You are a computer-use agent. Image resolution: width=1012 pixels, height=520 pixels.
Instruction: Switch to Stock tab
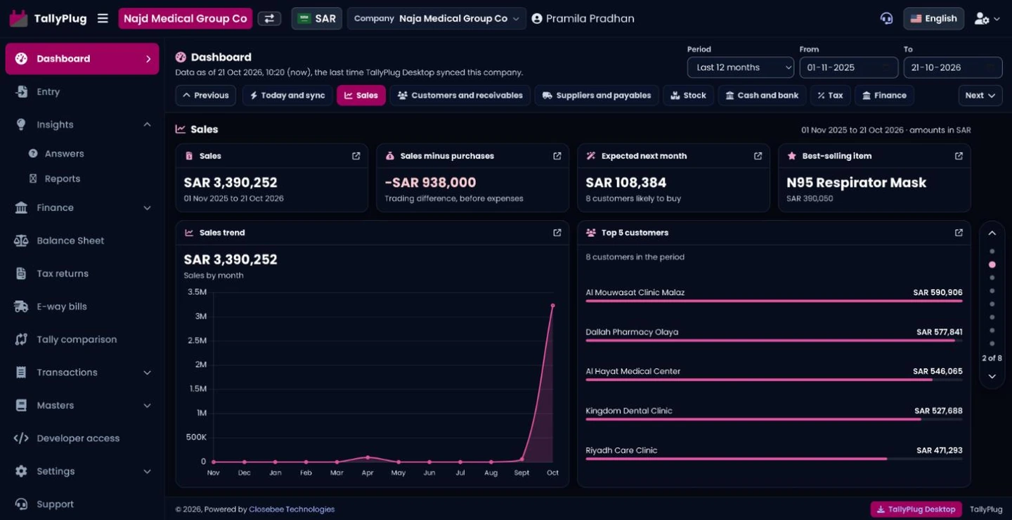click(x=689, y=96)
